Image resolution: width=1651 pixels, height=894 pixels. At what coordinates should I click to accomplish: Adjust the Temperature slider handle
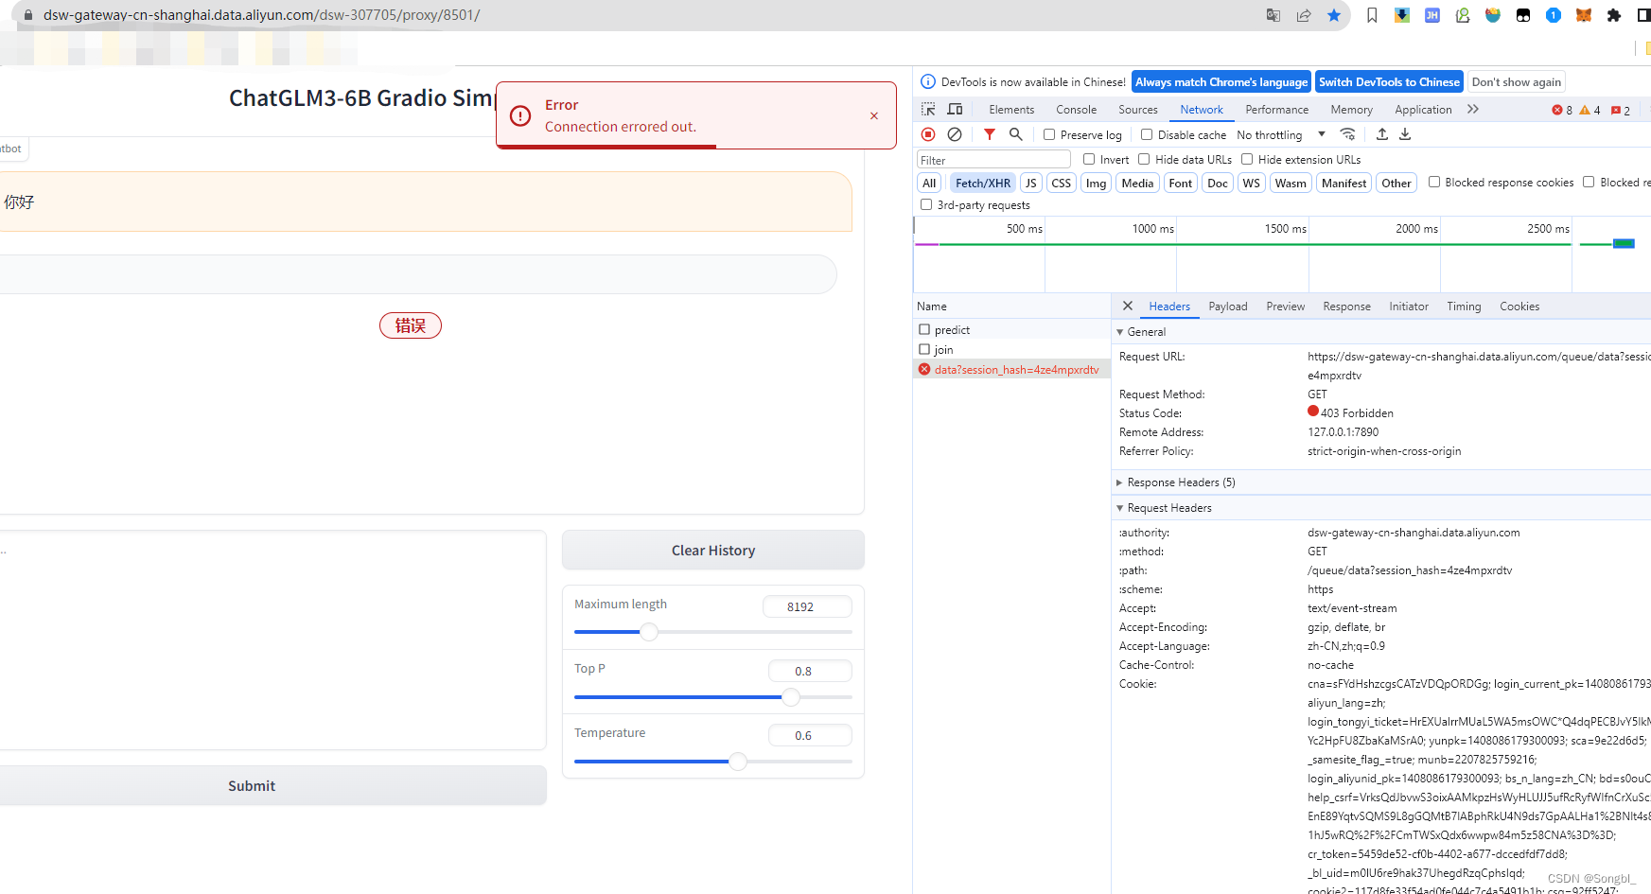click(x=738, y=761)
